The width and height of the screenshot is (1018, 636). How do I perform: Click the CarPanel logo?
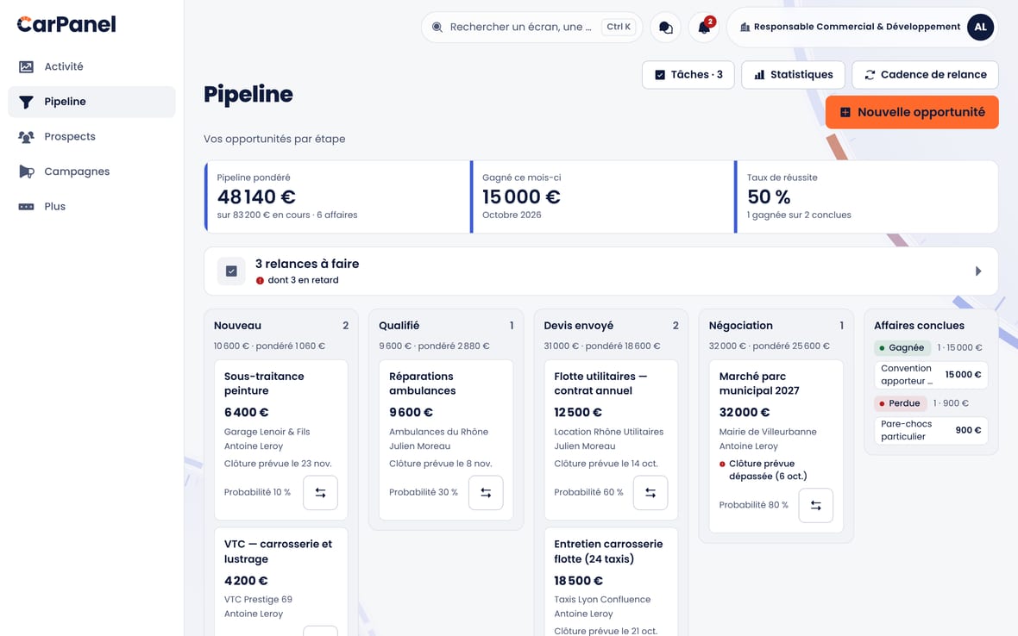(66, 25)
